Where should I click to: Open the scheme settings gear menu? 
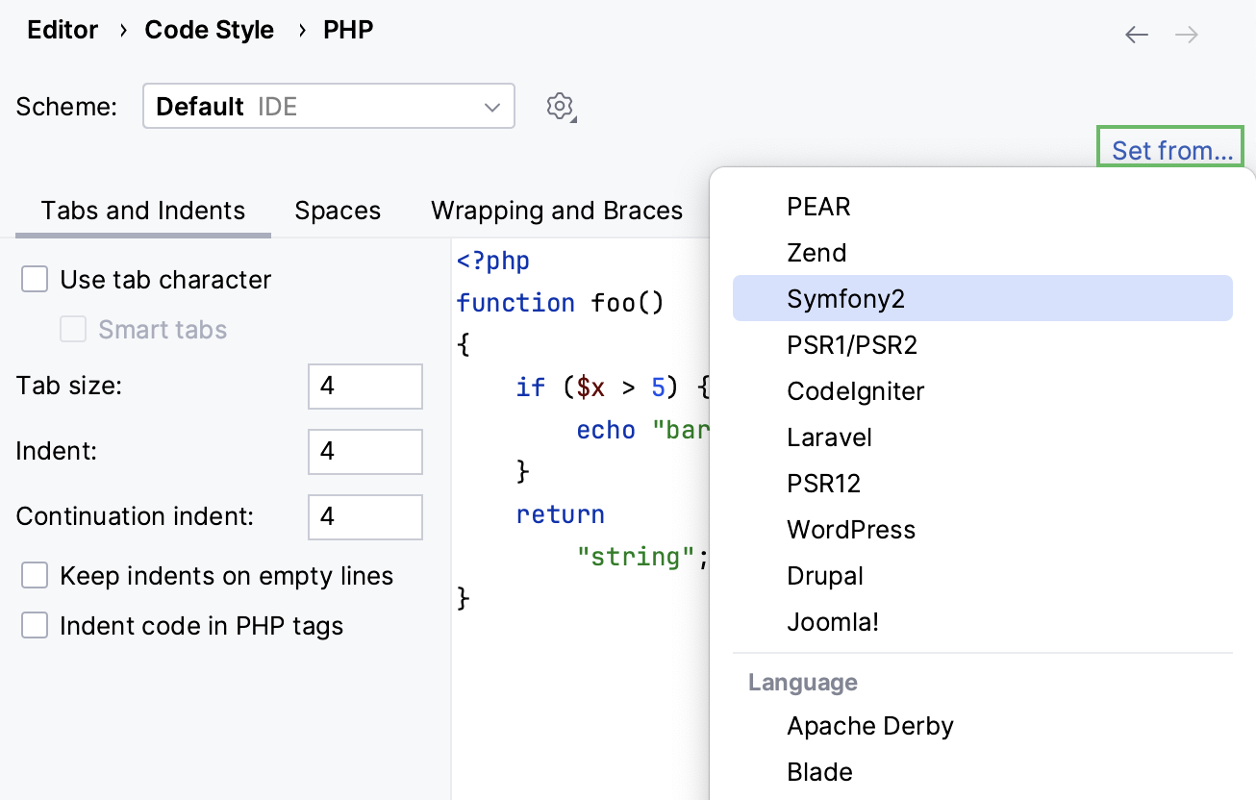[560, 107]
